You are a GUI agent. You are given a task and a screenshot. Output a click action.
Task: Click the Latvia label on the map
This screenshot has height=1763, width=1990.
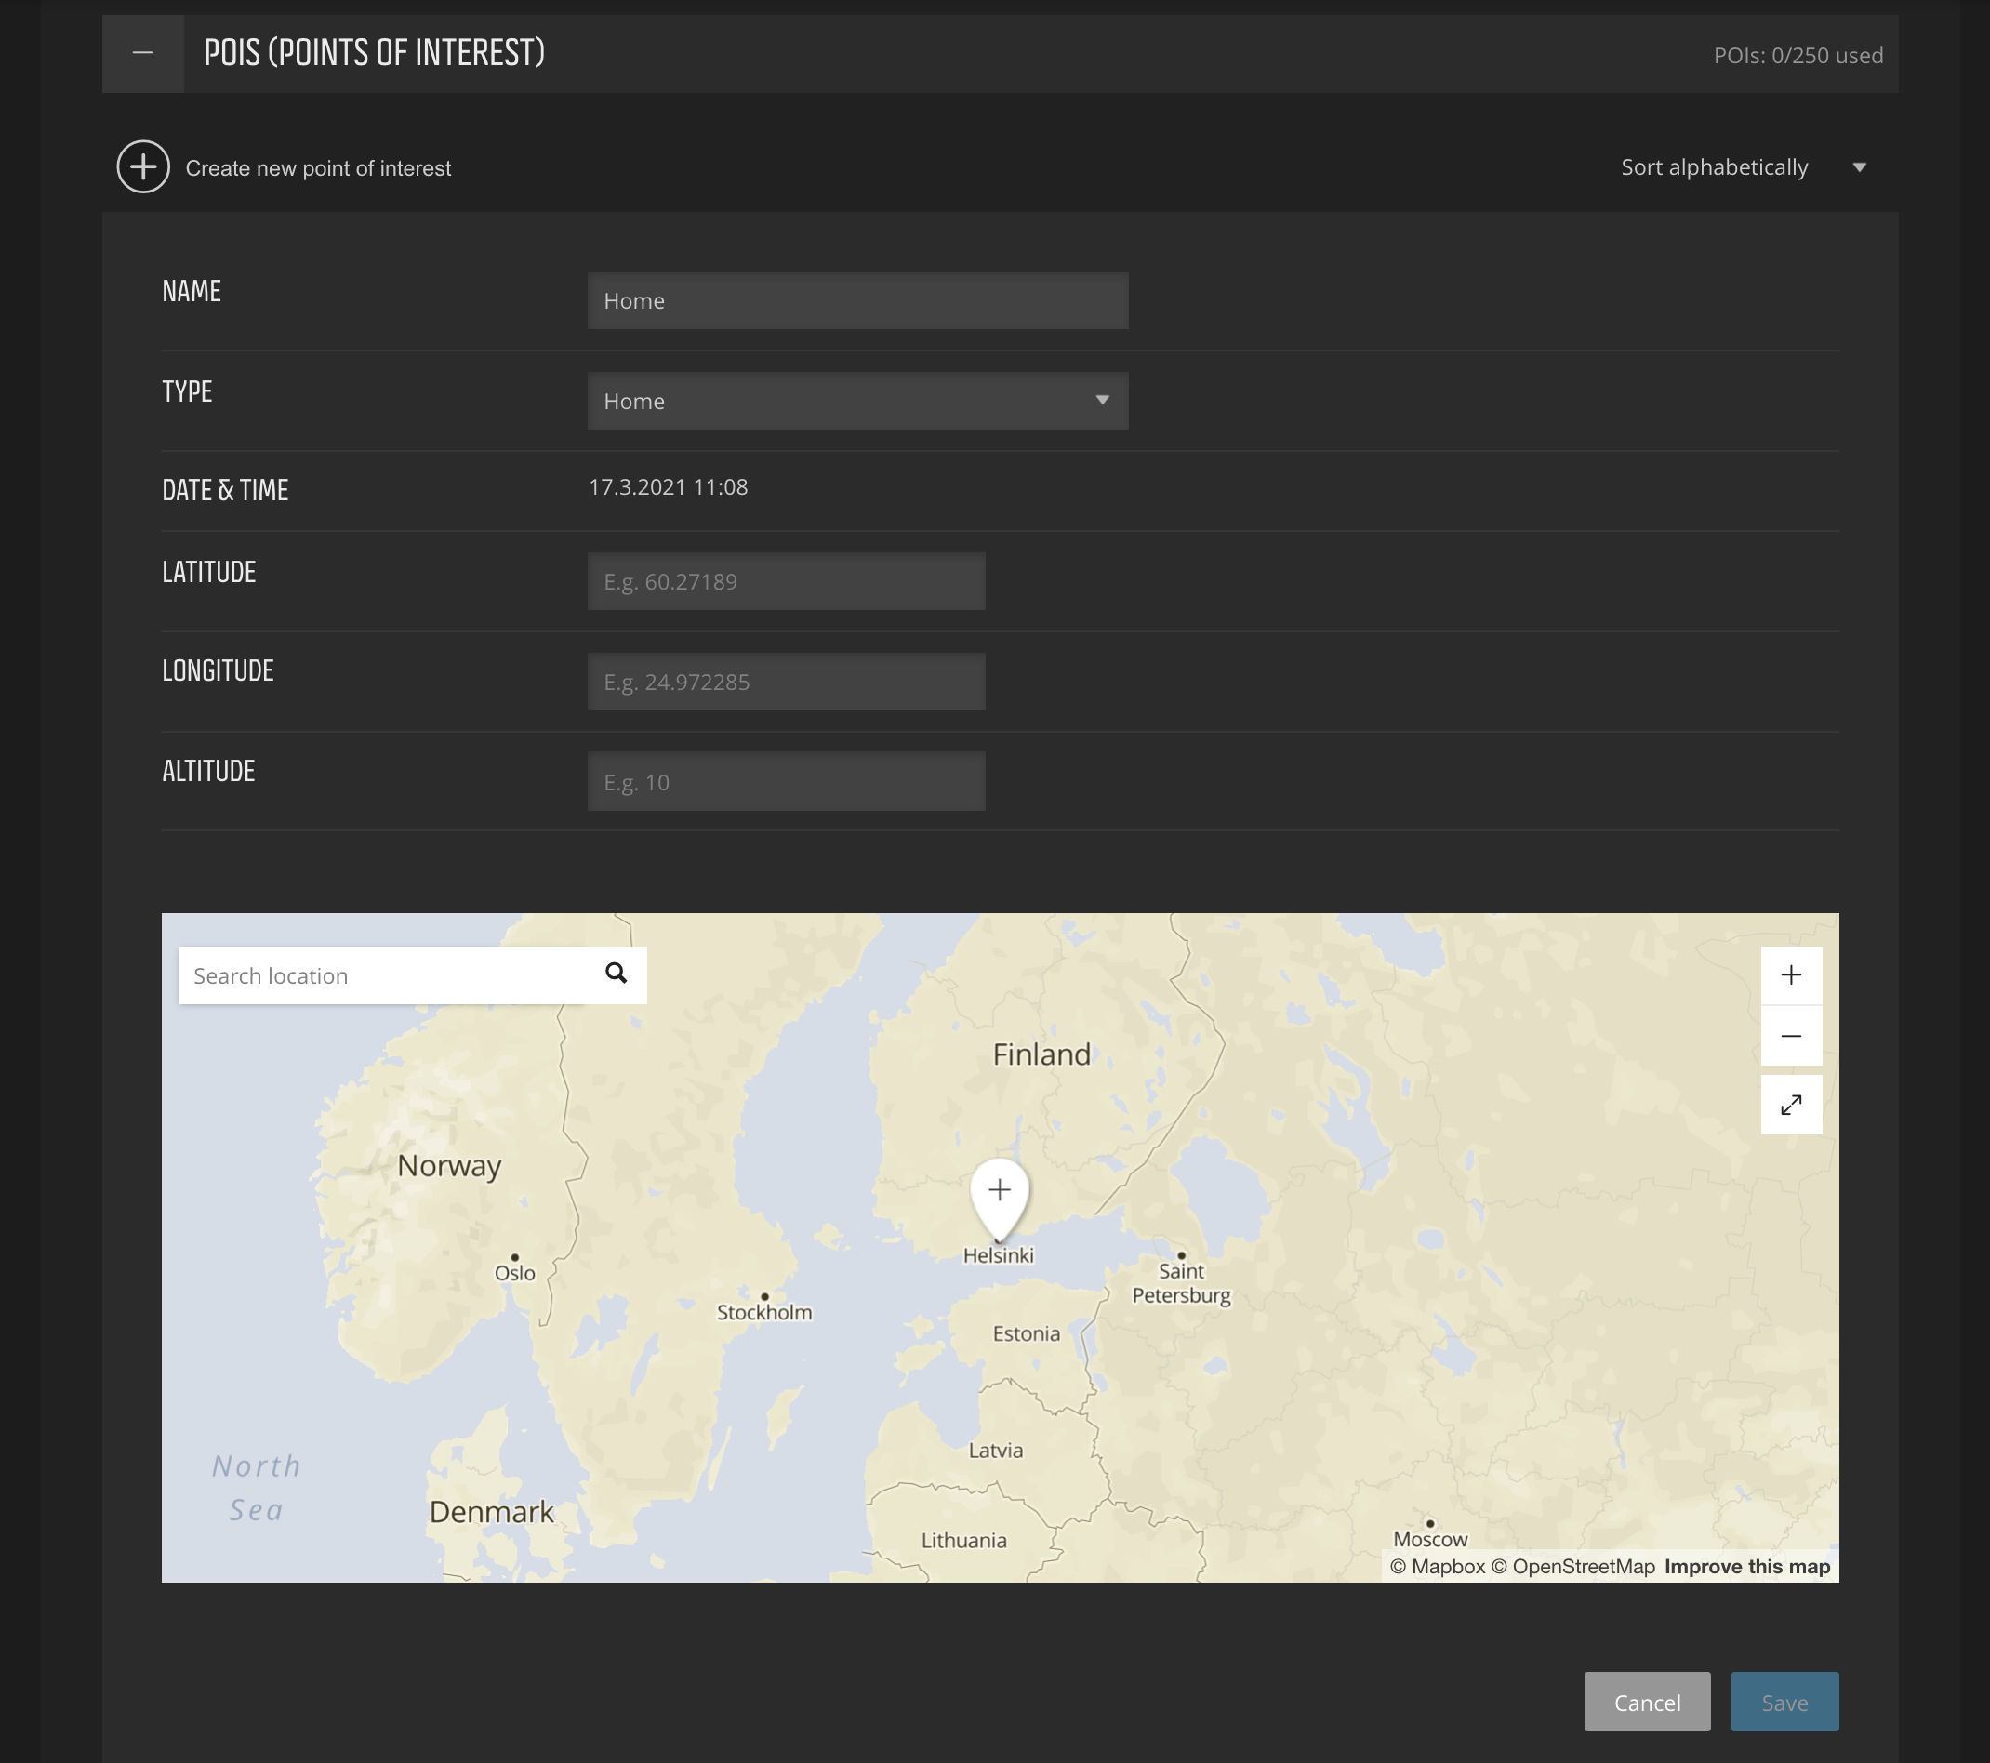pyautogui.click(x=995, y=1451)
